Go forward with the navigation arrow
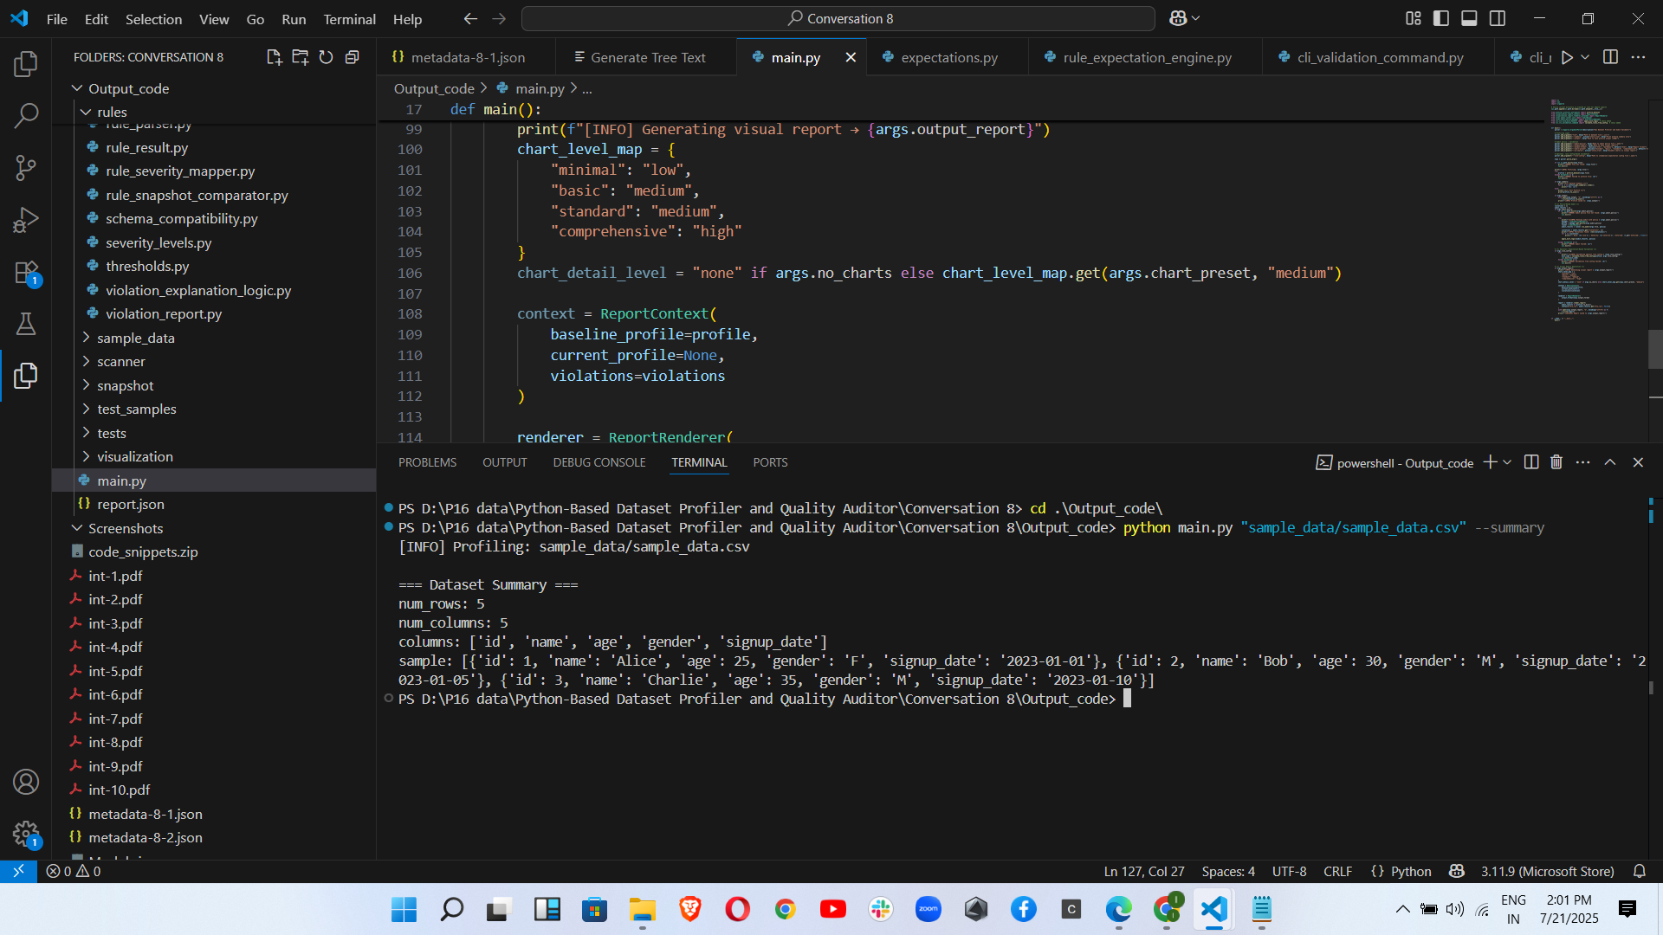 tap(499, 18)
